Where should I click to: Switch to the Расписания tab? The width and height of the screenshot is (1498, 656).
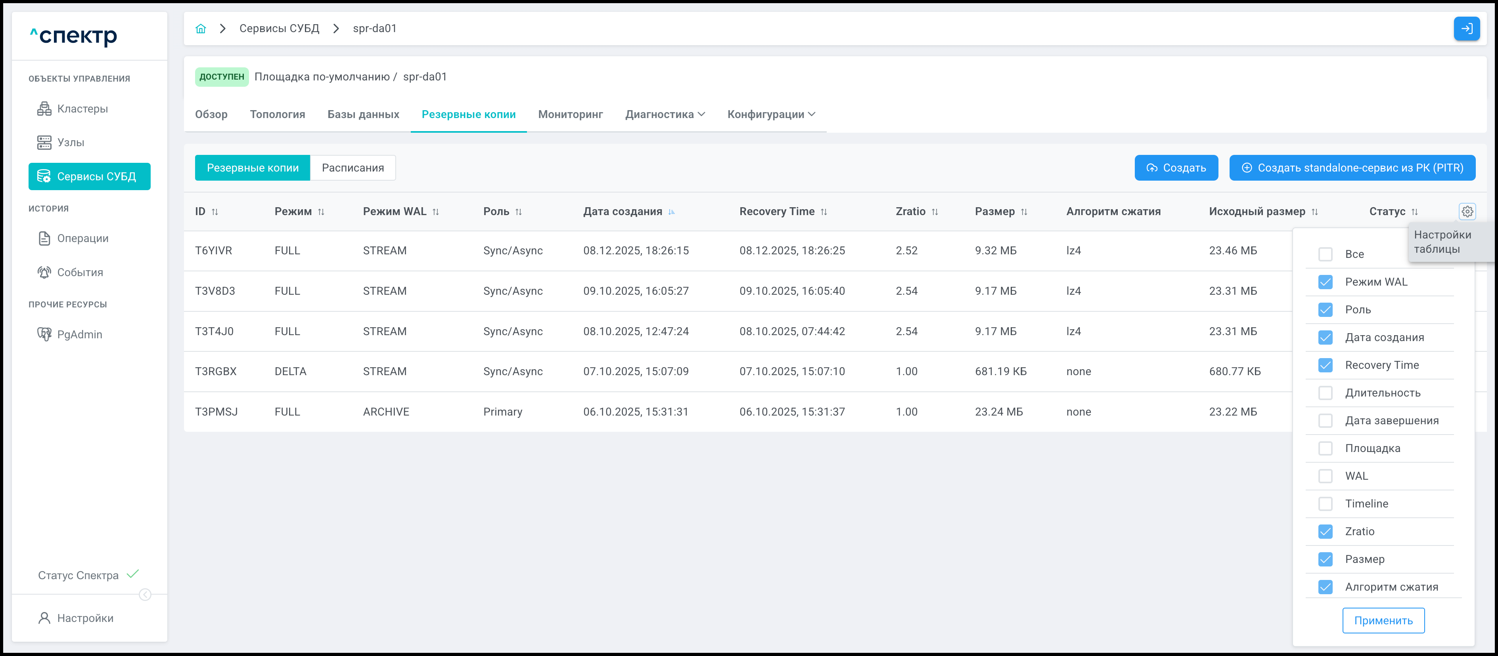pyautogui.click(x=352, y=168)
